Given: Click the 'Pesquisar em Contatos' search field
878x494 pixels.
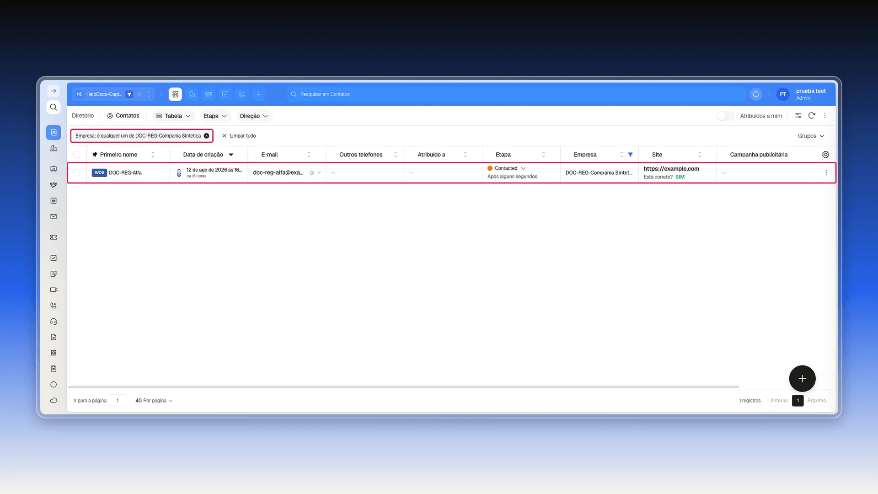Looking at the screenshot, I should point(516,94).
